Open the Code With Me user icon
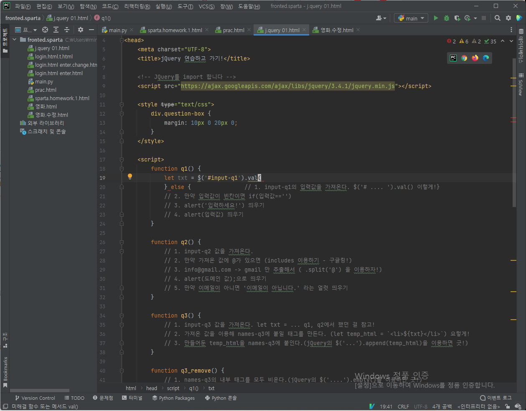This screenshot has height=411, width=526. tap(381, 18)
